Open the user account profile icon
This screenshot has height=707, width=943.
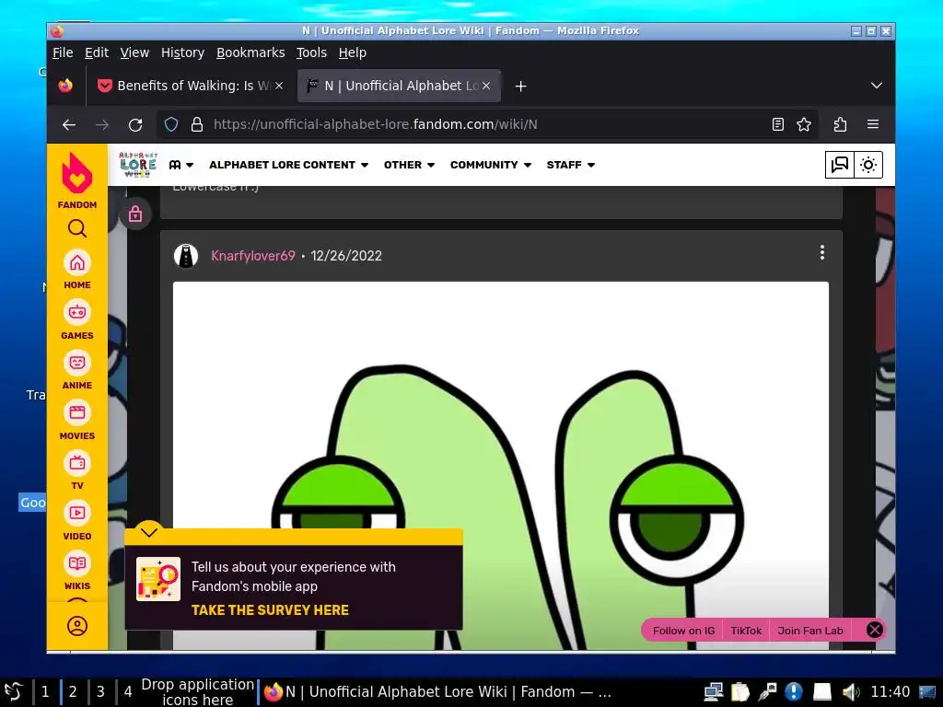77,626
